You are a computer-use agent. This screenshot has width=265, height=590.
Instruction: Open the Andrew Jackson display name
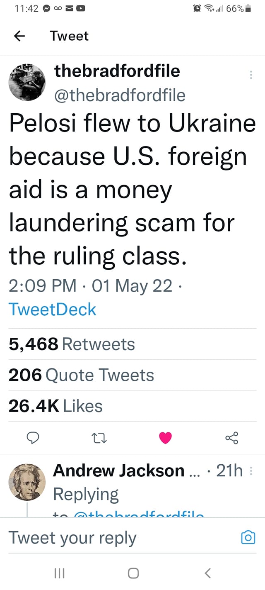click(119, 471)
